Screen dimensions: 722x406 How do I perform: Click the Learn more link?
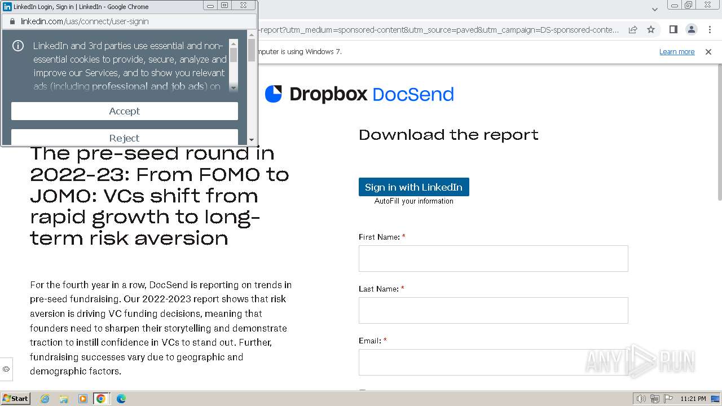pyautogui.click(x=677, y=52)
